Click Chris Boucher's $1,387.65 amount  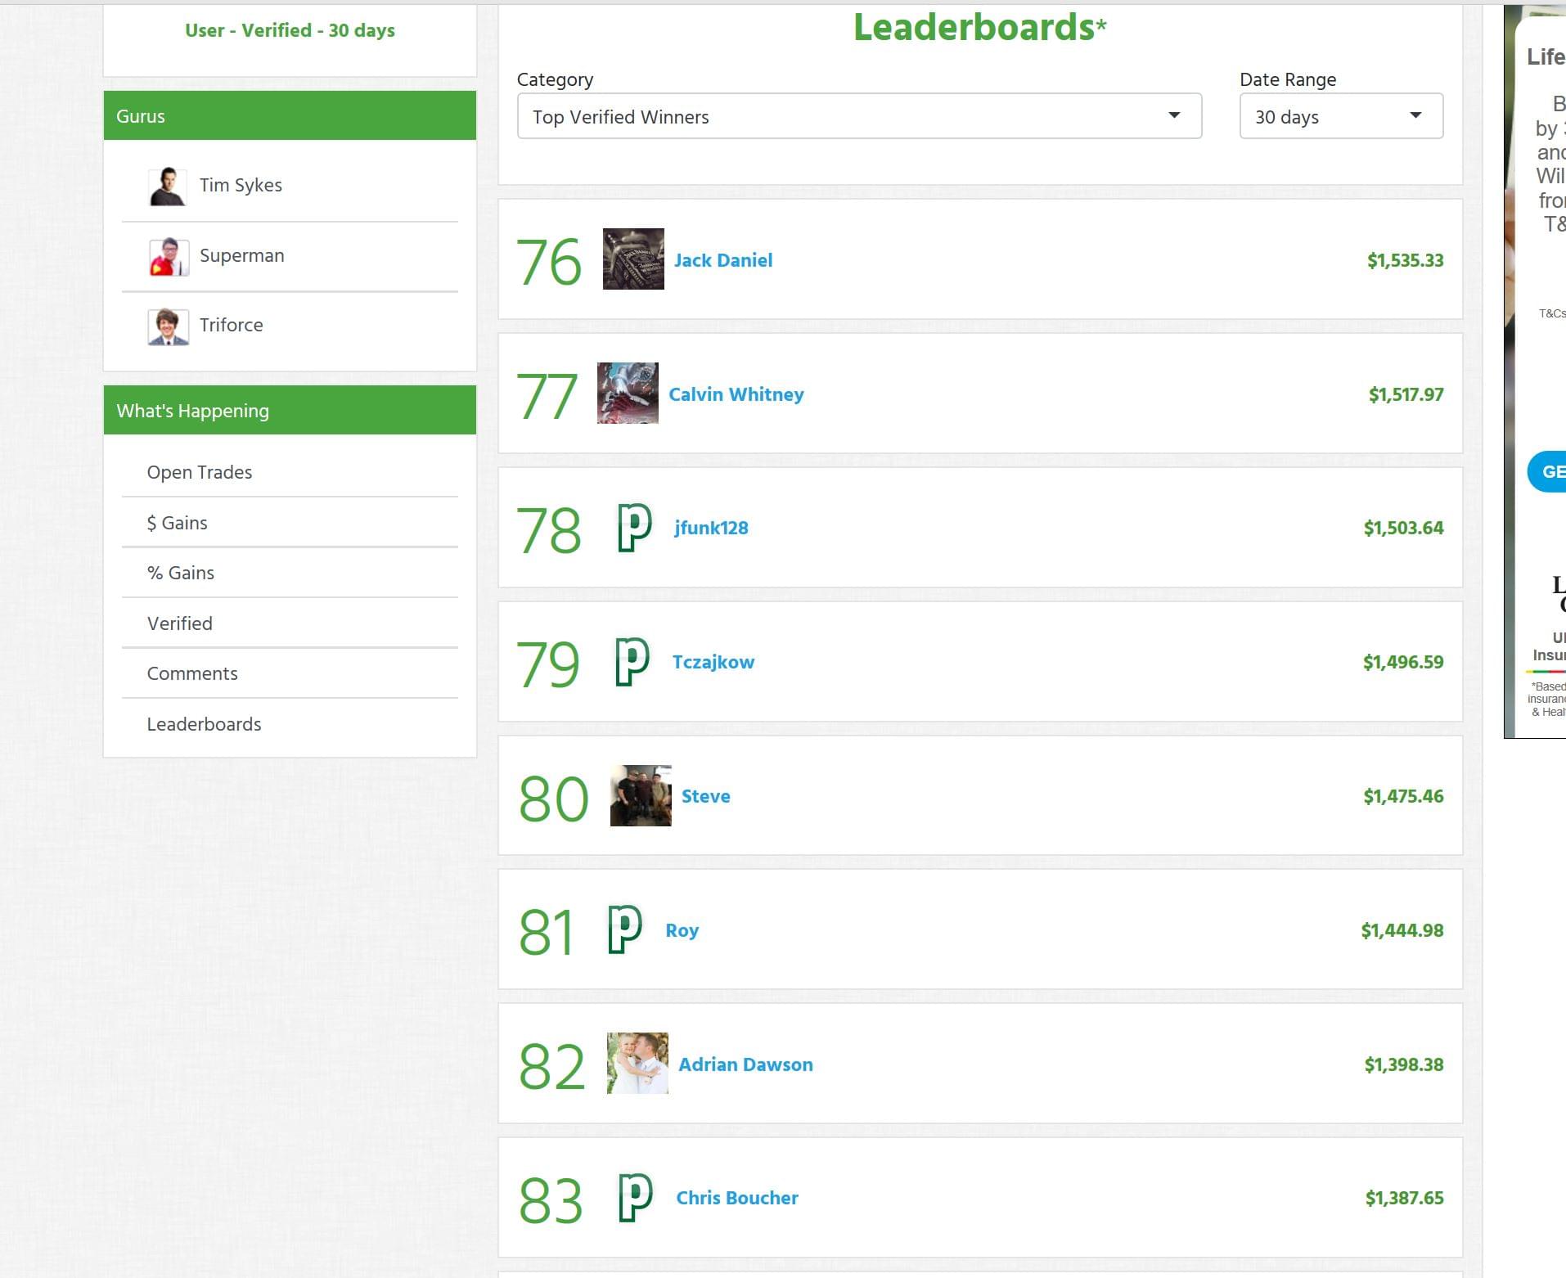[x=1404, y=1198]
